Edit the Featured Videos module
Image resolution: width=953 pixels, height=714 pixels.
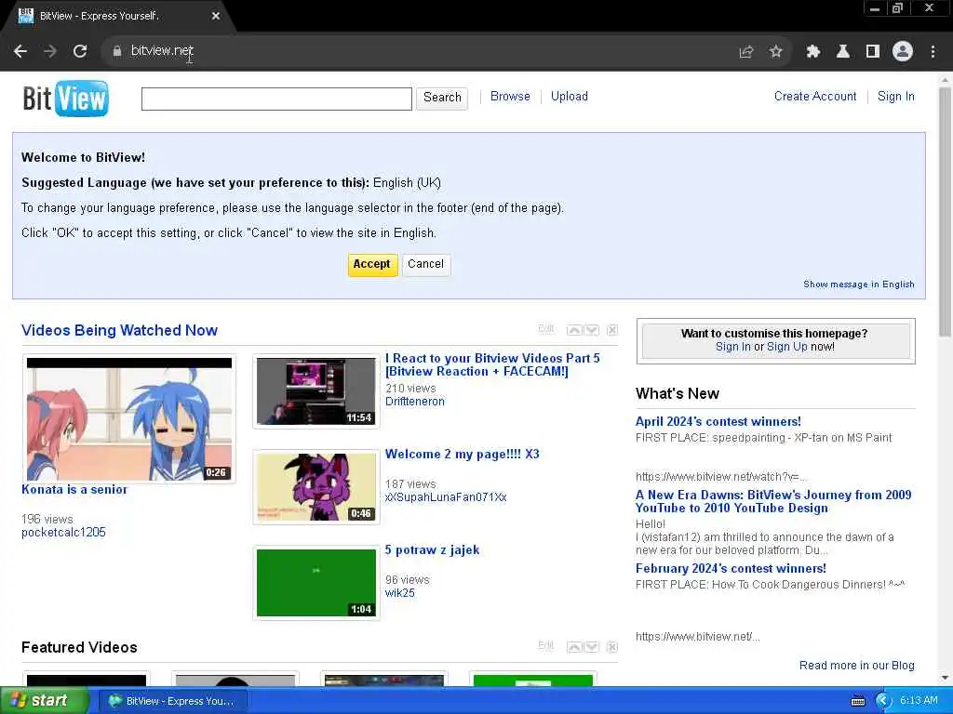click(x=545, y=646)
